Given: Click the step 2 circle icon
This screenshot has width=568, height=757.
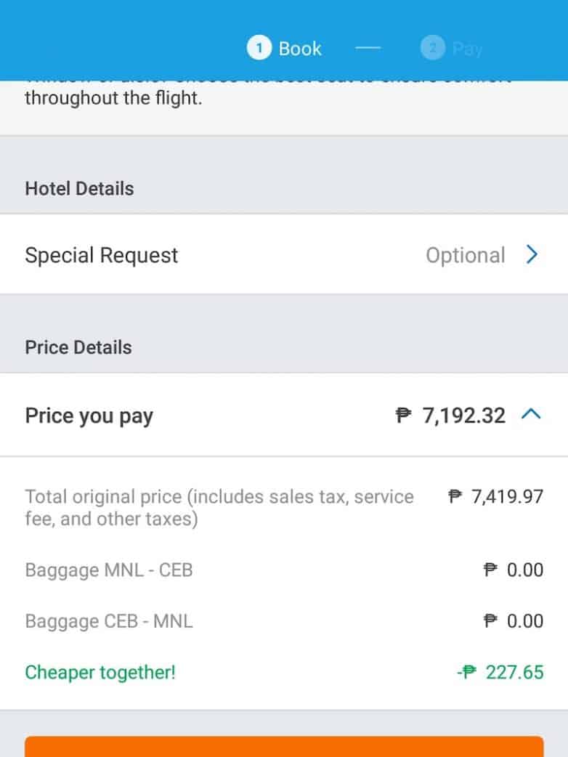Looking at the screenshot, I should pyautogui.click(x=432, y=49).
